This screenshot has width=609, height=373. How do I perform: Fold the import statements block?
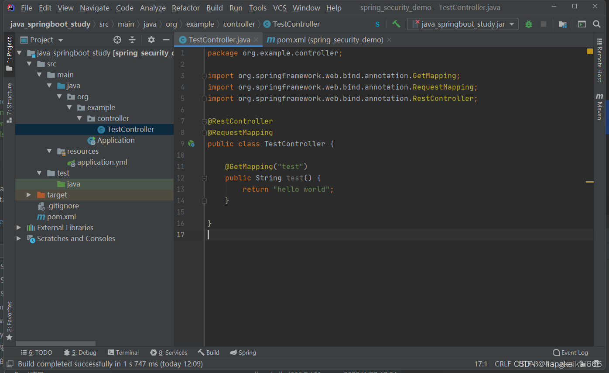[x=204, y=76]
